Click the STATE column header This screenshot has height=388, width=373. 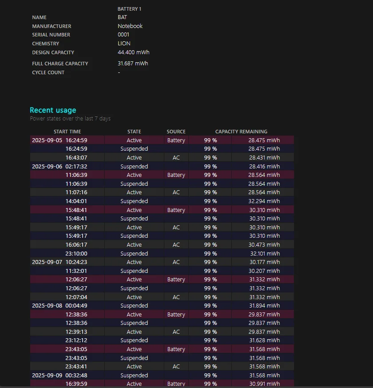(134, 132)
